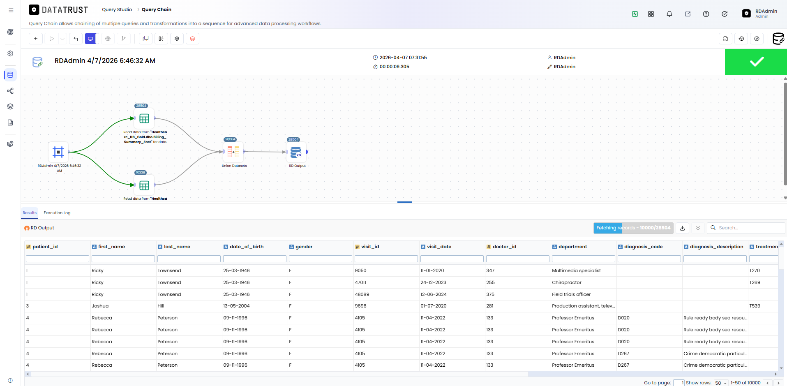Open query chain settings gear in toolbar

[177, 39]
